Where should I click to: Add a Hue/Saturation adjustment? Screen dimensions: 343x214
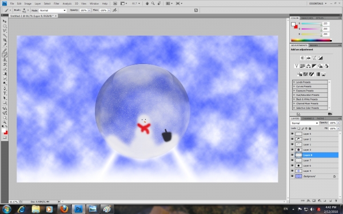[302, 66]
